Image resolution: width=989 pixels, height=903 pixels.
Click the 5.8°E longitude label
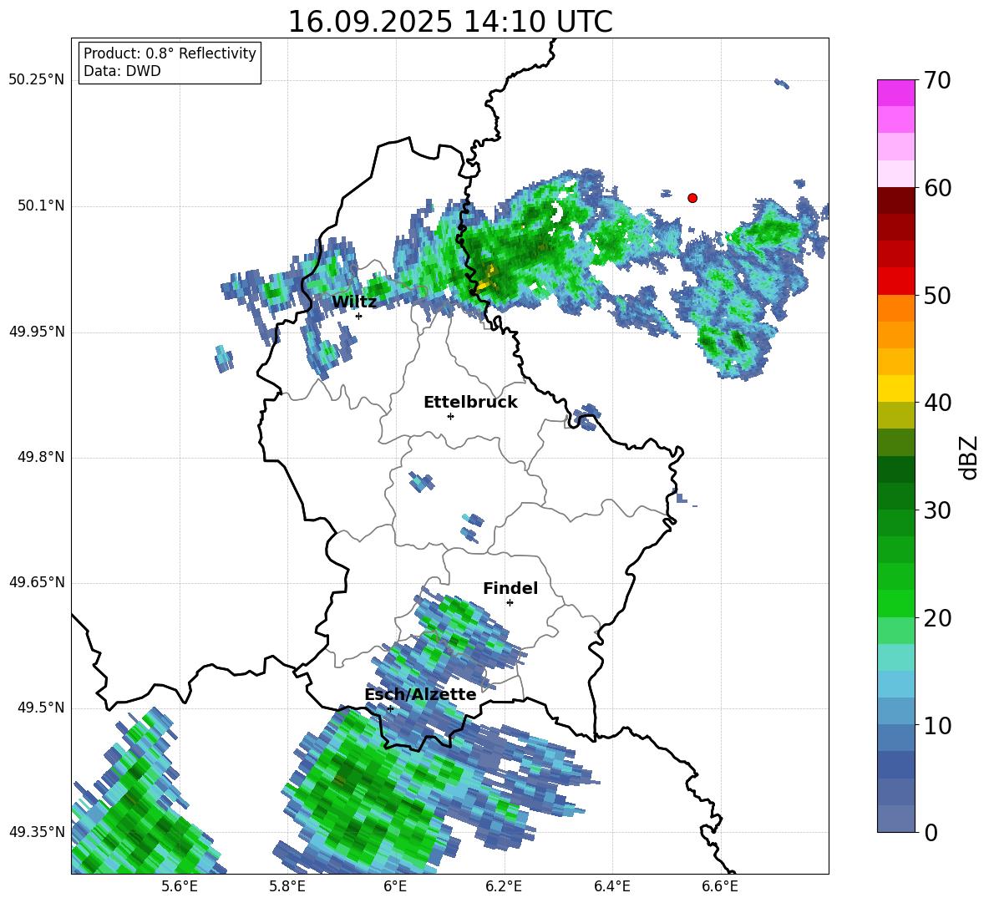pyautogui.click(x=287, y=886)
